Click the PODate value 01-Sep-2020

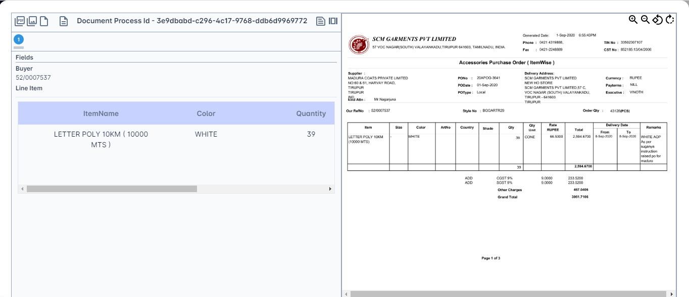point(487,85)
